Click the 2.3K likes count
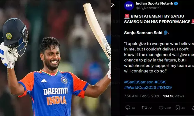 click(168, 108)
